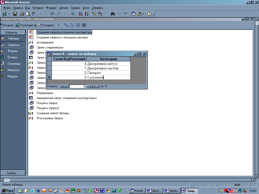The image size is (259, 194).
Task: Click the Delete X icon in database toolbar
Action: (x=59, y=25)
